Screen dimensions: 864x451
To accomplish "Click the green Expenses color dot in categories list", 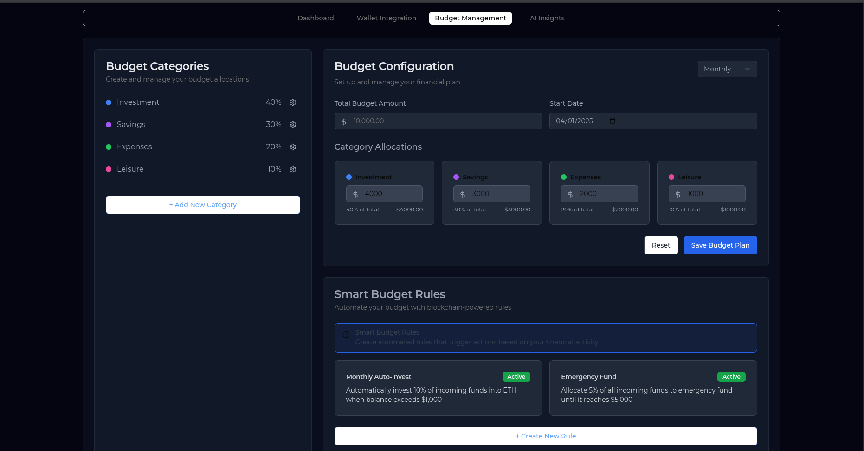I will click(x=109, y=147).
